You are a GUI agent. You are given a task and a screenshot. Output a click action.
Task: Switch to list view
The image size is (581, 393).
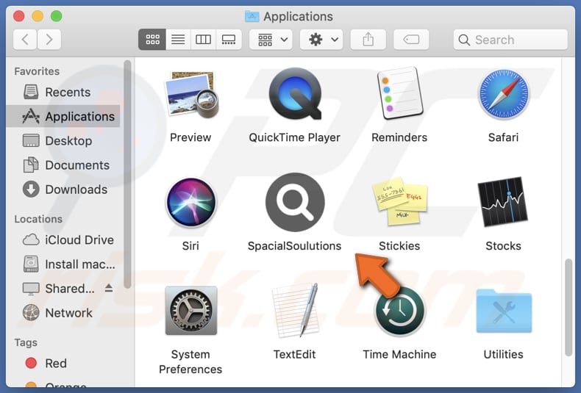[x=178, y=39]
